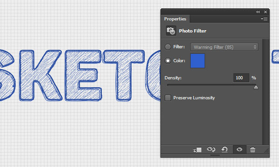279x167 pixels.
Task: Click the Density value field
Action: [241, 78]
